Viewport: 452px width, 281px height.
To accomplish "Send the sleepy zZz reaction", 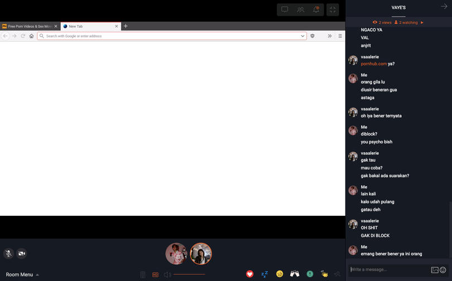I will pyautogui.click(x=265, y=274).
